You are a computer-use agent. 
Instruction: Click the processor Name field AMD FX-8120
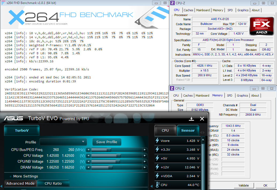pos(220,19)
